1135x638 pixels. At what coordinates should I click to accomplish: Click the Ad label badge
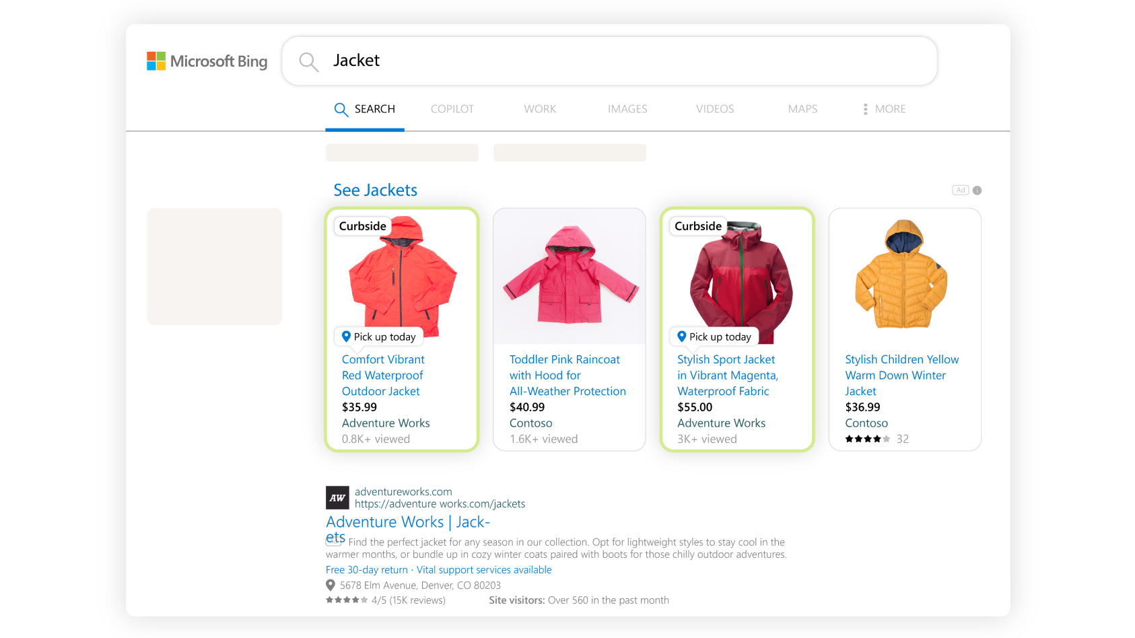coord(960,190)
